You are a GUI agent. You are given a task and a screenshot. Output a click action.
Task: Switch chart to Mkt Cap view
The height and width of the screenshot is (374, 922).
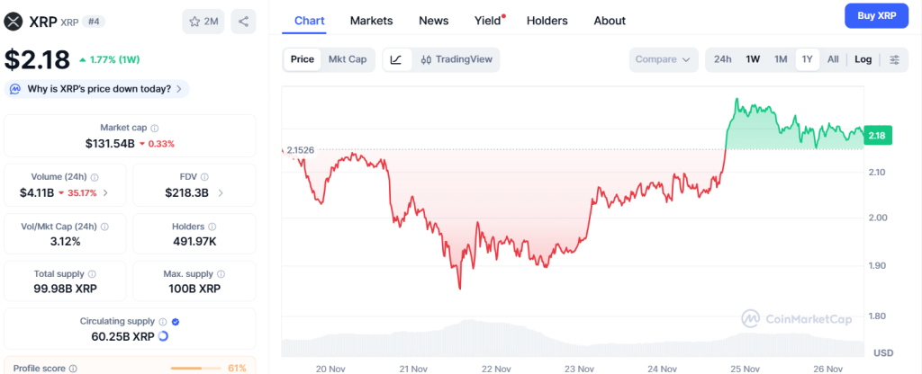click(x=347, y=59)
